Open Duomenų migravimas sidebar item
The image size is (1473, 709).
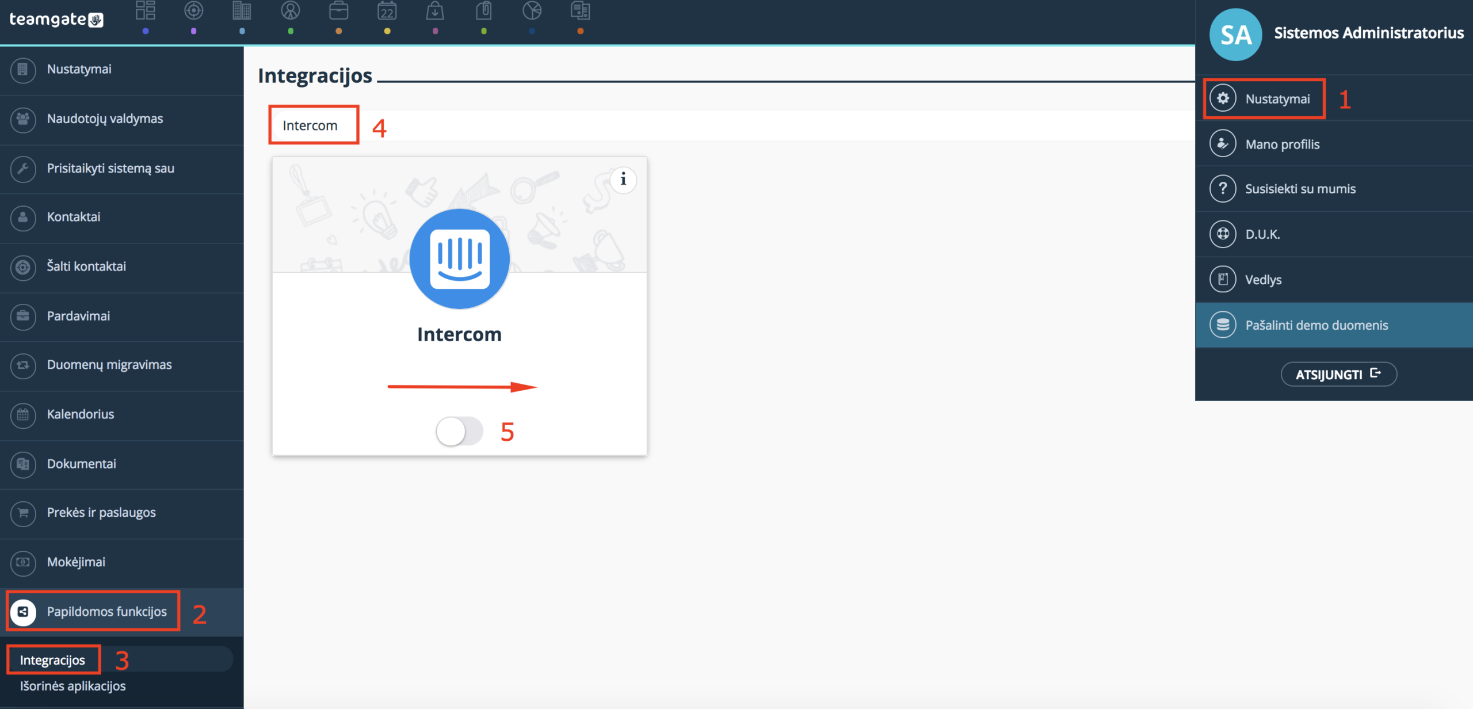(x=121, y=365)
